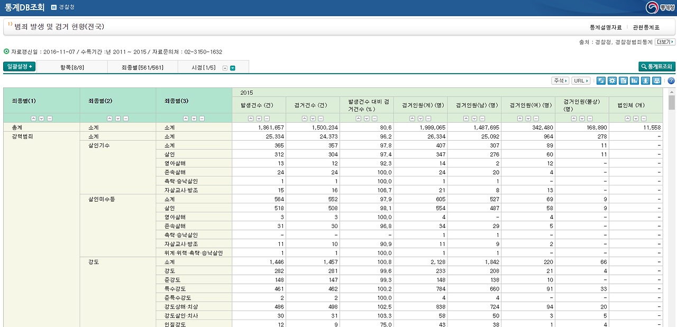Expand the 시점 teal down-arrow button
Image resolution: width=677 pixels, height=327 pixels.
(233, 68)
